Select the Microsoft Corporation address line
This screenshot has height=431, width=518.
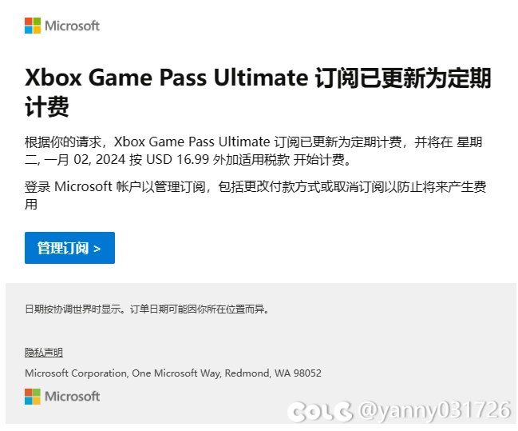[x=172, y=373]
